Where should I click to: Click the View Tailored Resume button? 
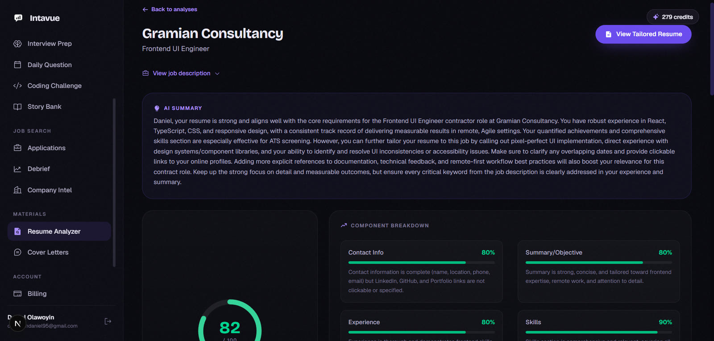643,34
